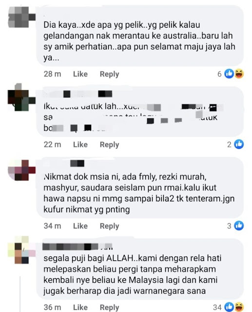Click thumbs-up reaction icon with 34 count
This screenshot has height=312, width=252.
click(229, 307)
